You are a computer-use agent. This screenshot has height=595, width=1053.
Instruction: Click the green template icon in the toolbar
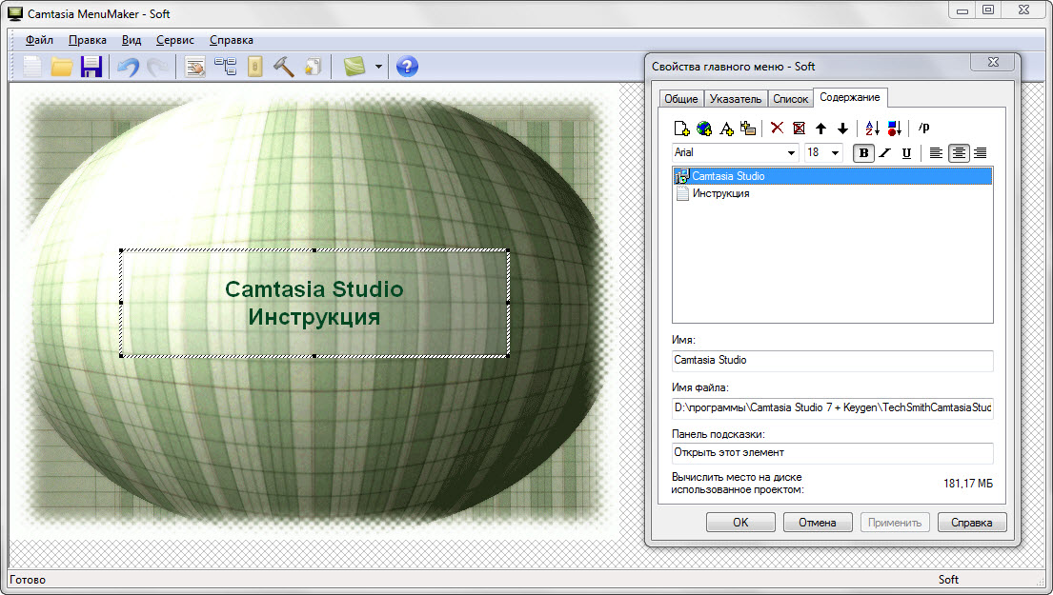click(x=354, y=67)
